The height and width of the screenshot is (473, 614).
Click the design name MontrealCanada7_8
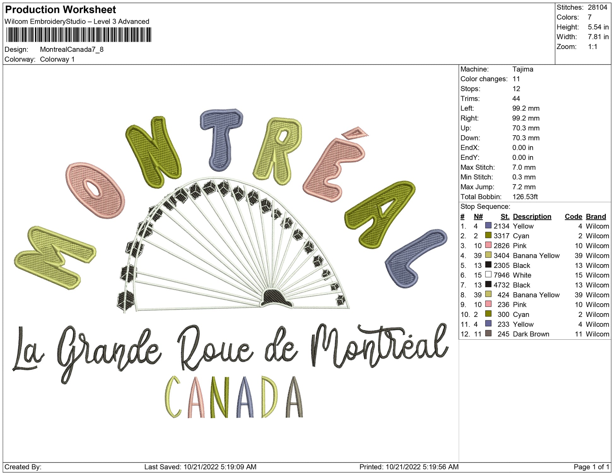tap(72, 50)
